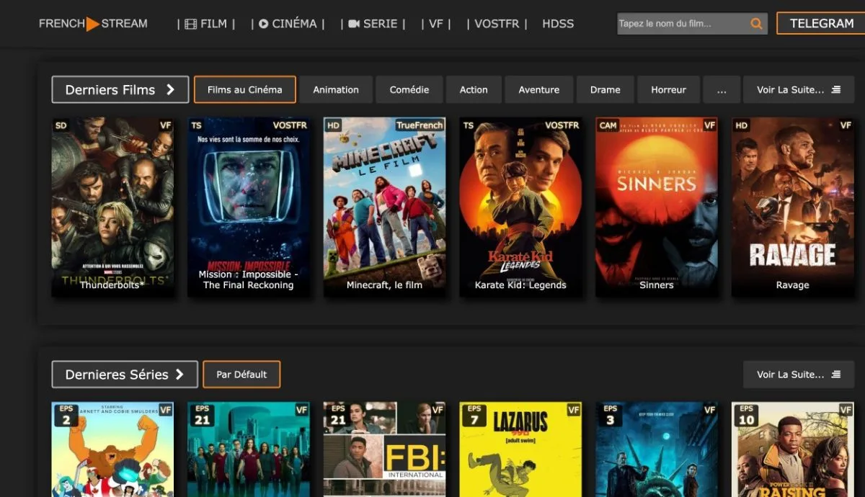Viewport: 865px width, 497px height.
Task: Click Voir La Suite in series section
Action: (798, 375)
